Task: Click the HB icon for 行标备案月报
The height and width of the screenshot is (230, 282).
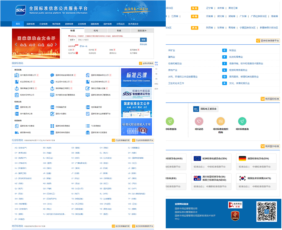Action: (x=52, y=107)
